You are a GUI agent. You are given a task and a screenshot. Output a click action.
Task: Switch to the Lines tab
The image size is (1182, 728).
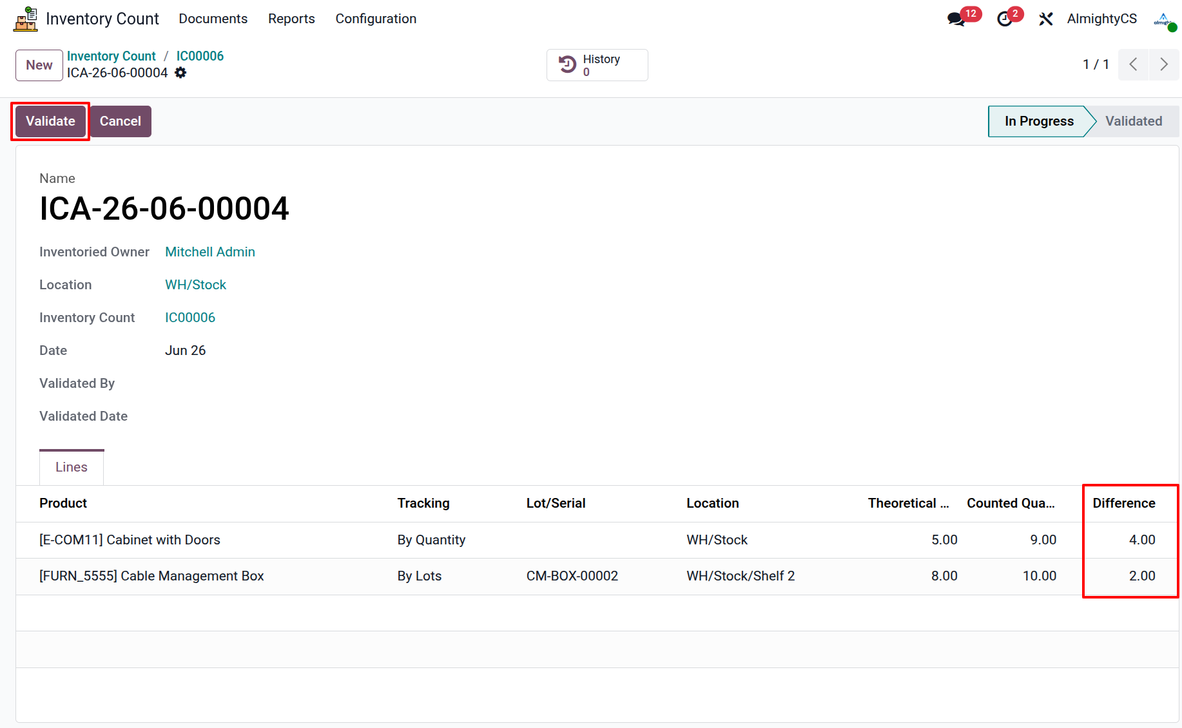[72, 467]
